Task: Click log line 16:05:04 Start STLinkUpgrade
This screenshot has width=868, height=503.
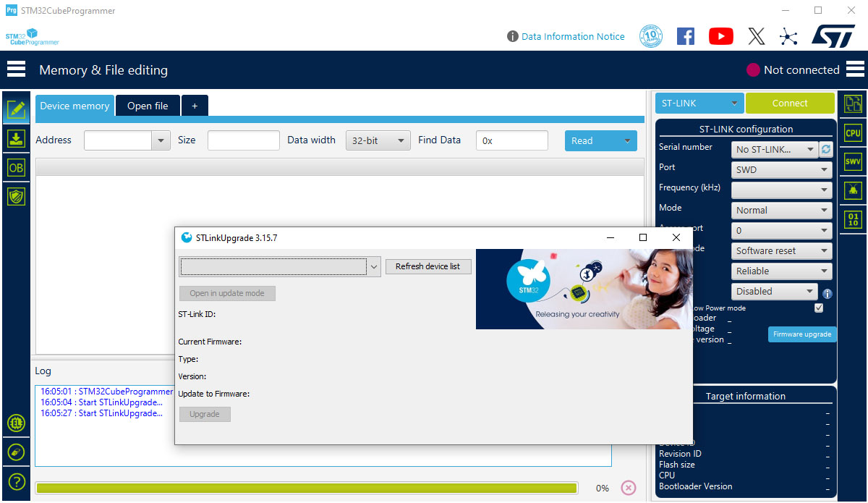Action: [x=101, y=402]
